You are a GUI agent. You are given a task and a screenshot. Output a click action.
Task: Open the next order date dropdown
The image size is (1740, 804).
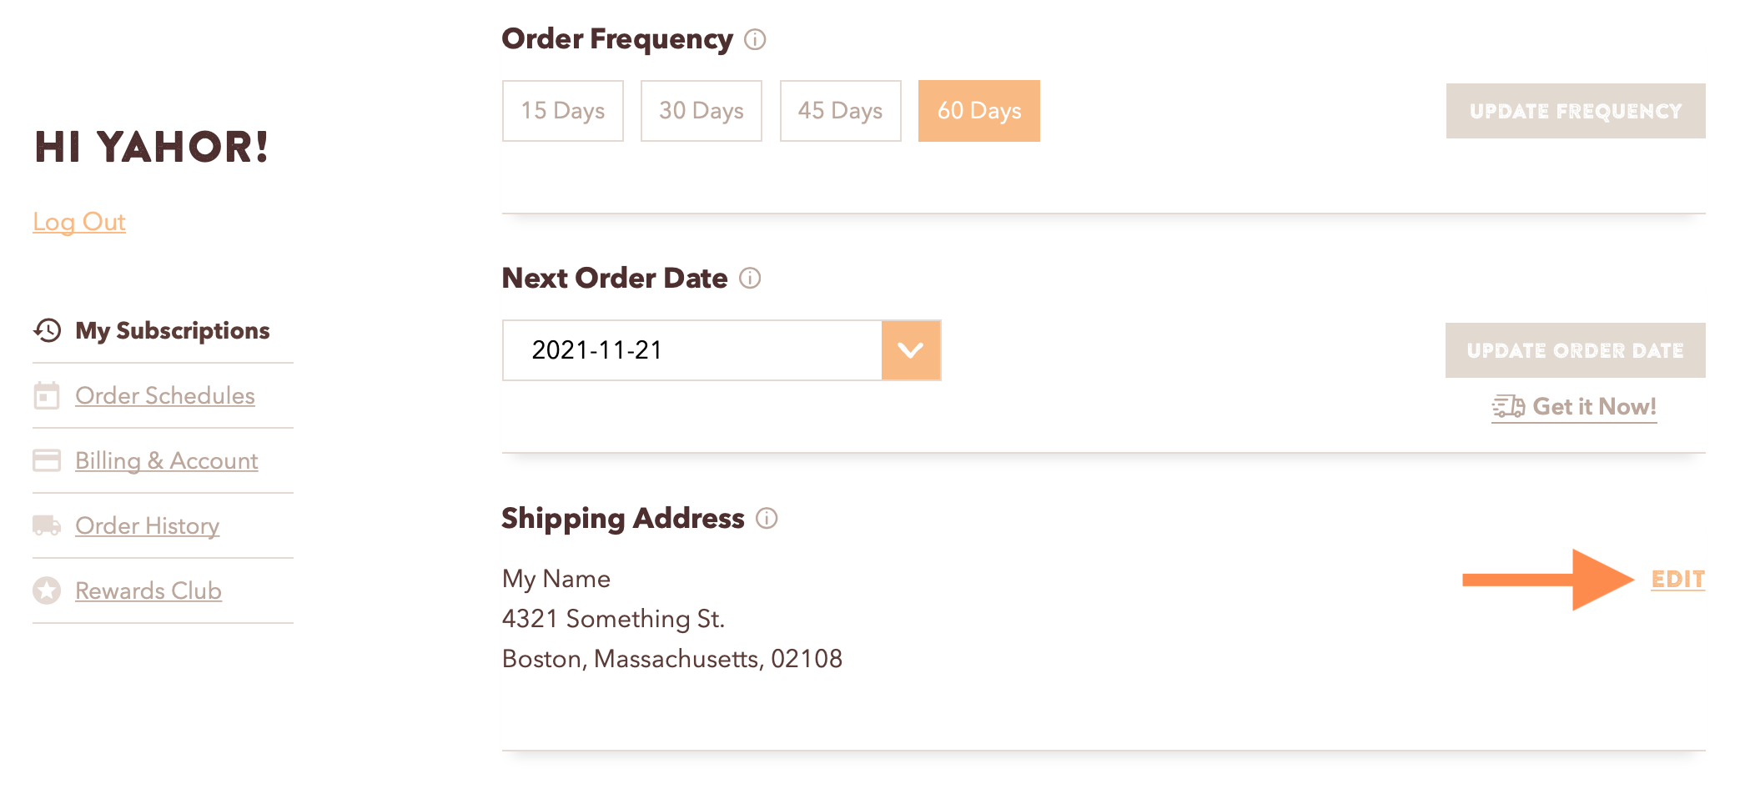pyautogui.click(x=911, y=350)
